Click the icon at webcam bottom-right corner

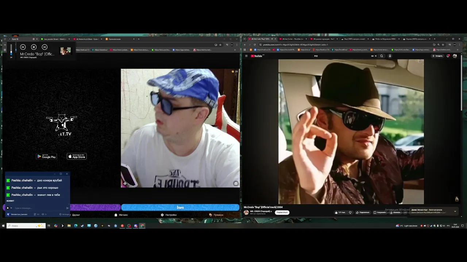[x=236, y=184]
